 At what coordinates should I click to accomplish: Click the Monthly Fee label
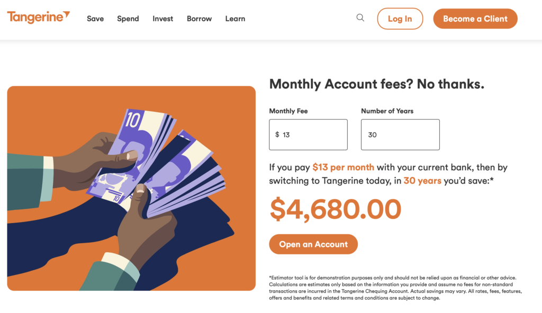288,111
